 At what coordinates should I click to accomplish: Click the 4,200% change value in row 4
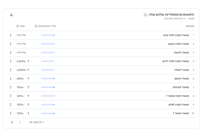(x=21, y=61)
